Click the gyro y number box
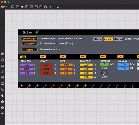This screenshot has height=125, width=139. click(x=66, y=69)
